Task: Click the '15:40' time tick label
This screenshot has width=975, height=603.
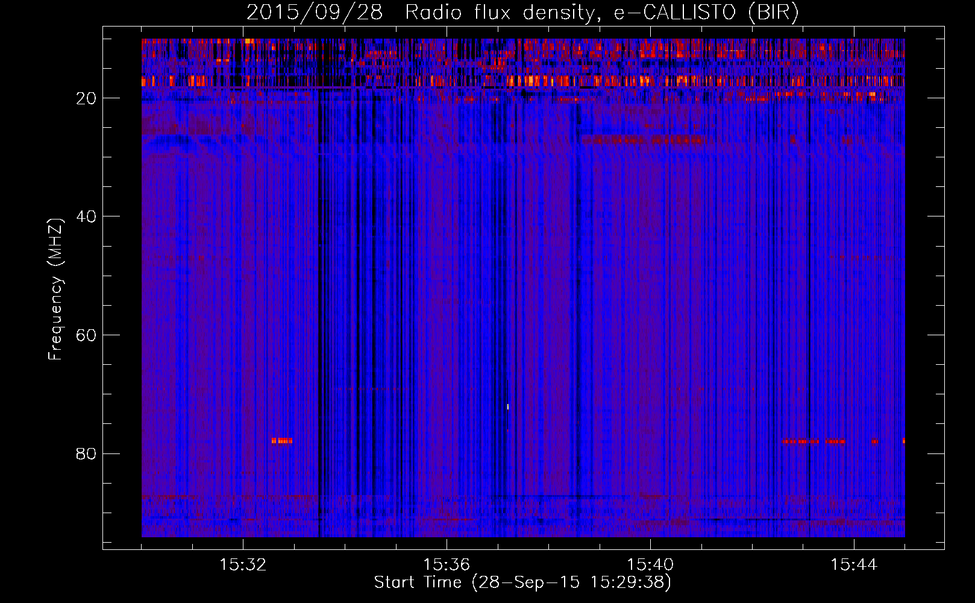Action: (650, 565)
